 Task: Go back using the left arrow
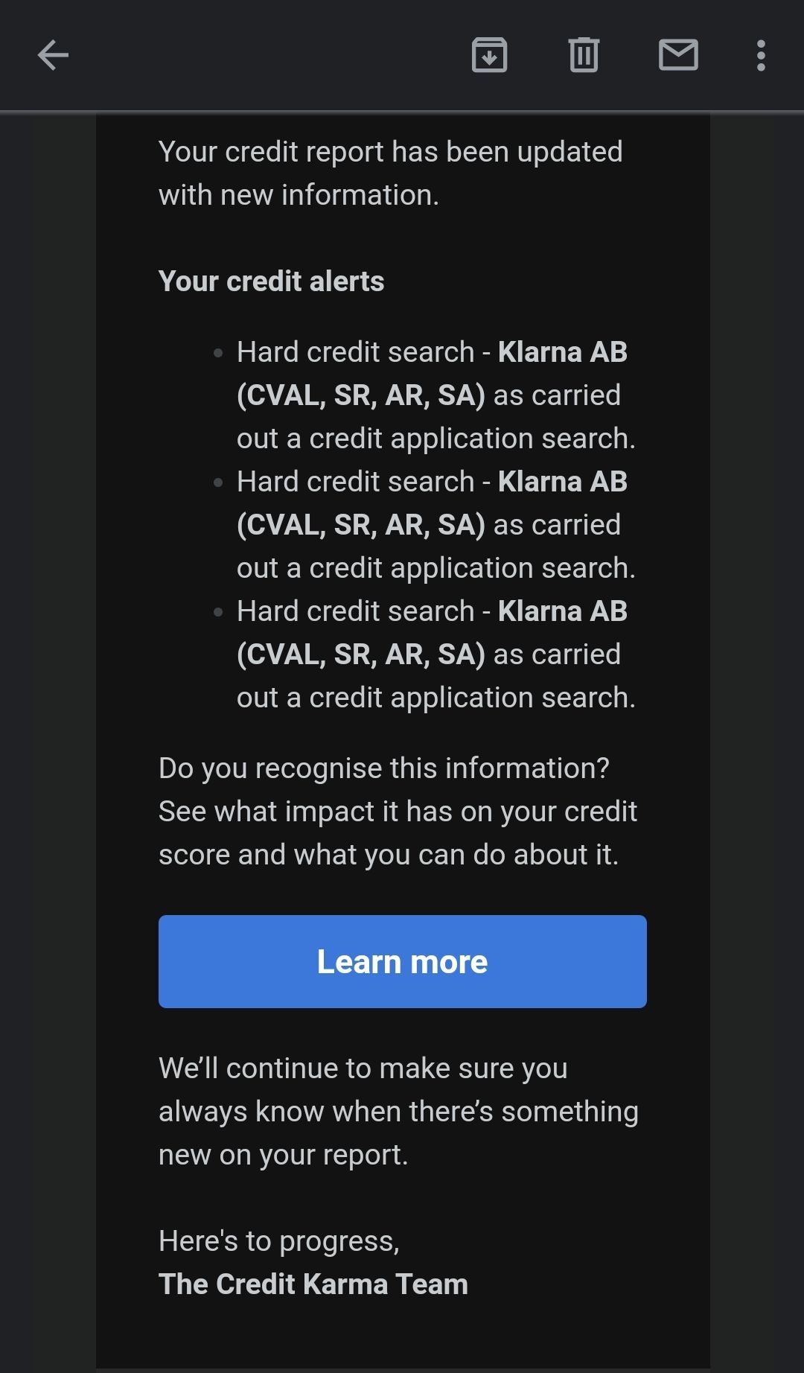click(53, 55)
